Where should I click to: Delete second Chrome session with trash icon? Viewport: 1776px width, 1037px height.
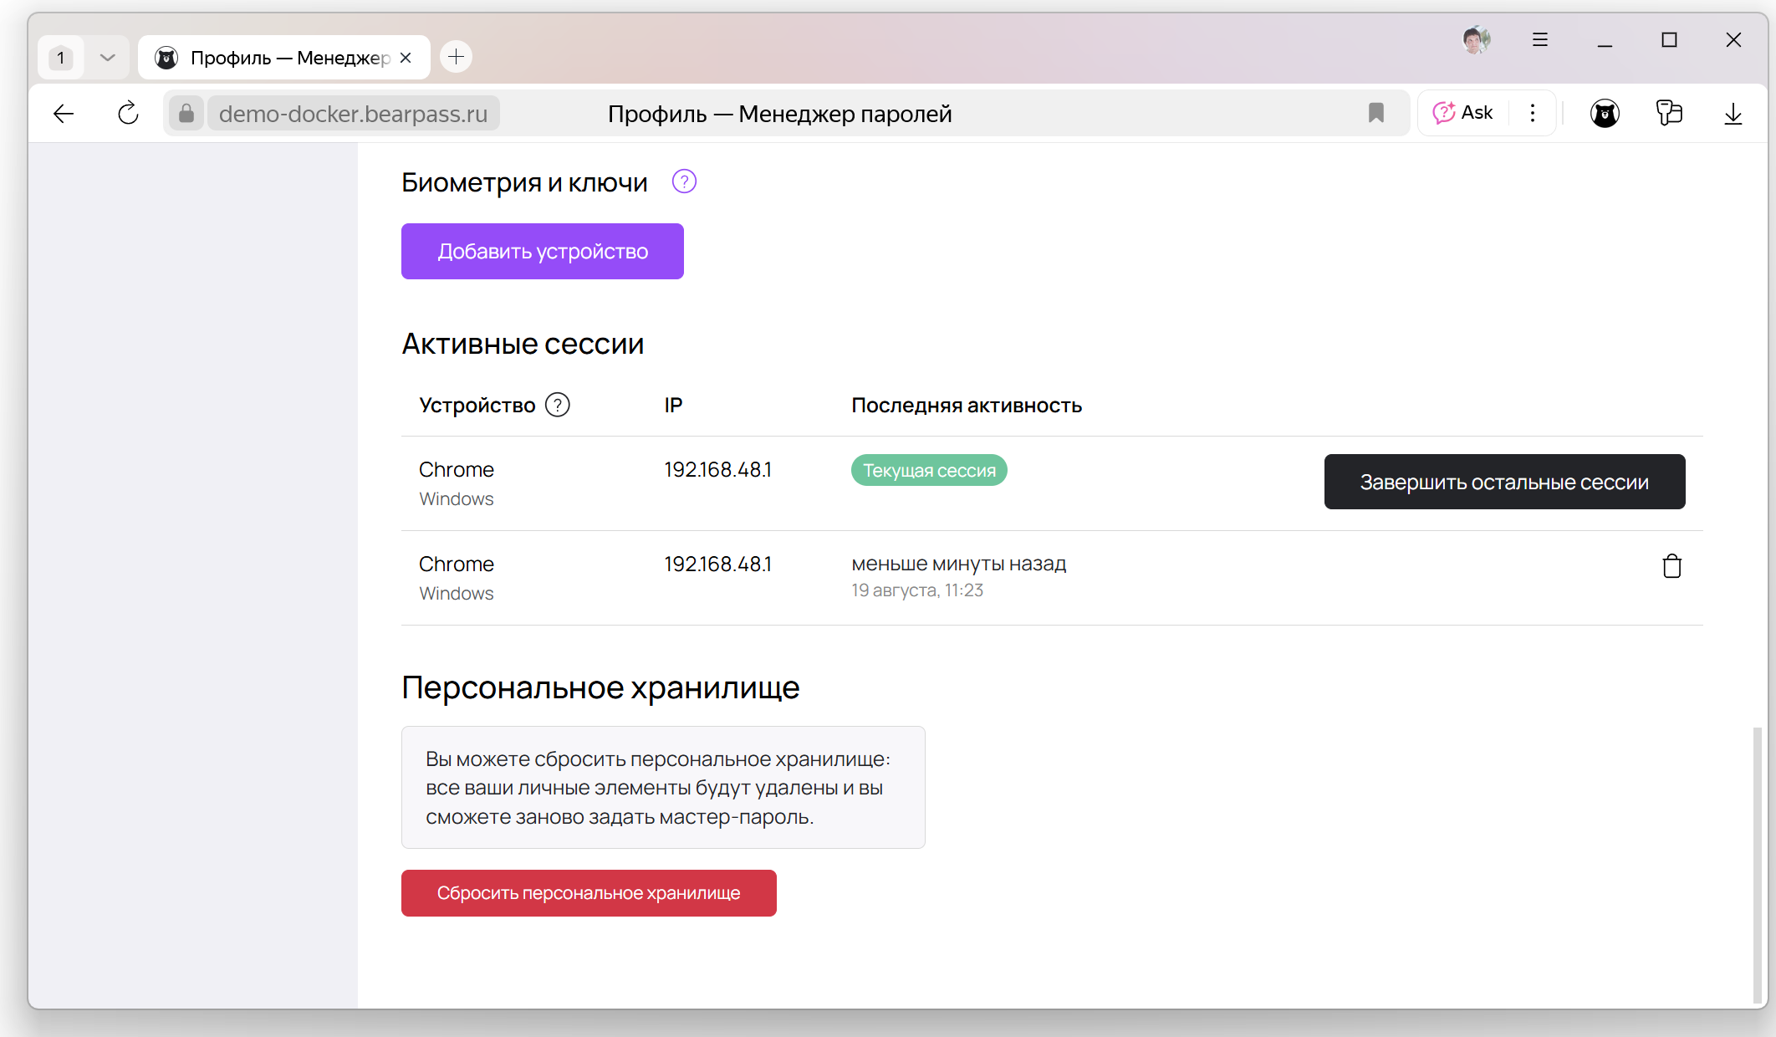coord(1671,566)
